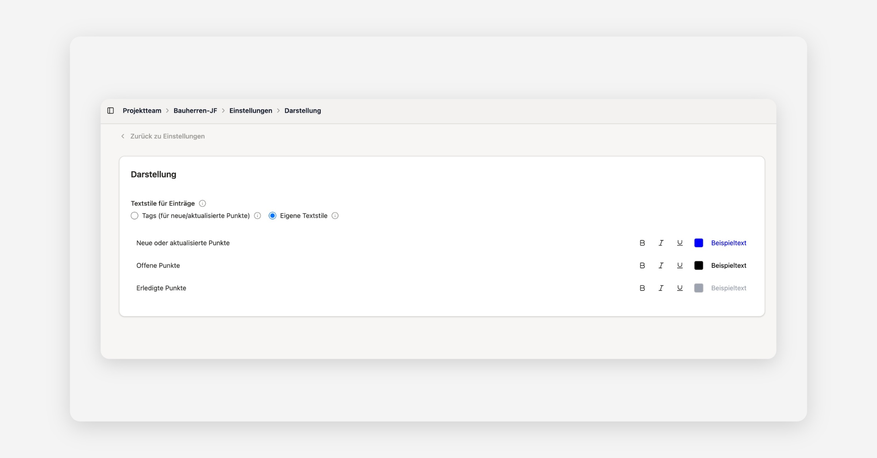Select the Tags radio option
877x458 pixels.
(134, 216)
